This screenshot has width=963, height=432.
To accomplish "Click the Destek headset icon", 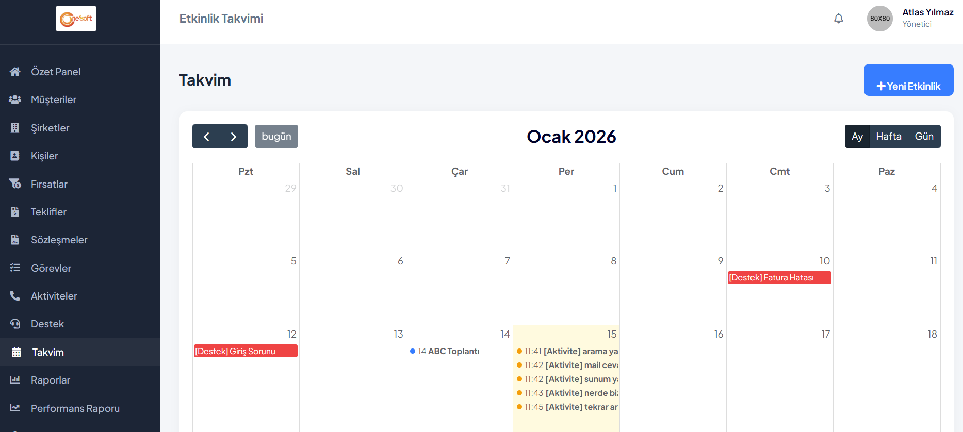I will [15, 324].
